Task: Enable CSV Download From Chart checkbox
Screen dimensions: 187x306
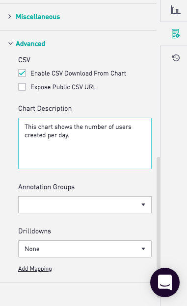Action: 22,73
